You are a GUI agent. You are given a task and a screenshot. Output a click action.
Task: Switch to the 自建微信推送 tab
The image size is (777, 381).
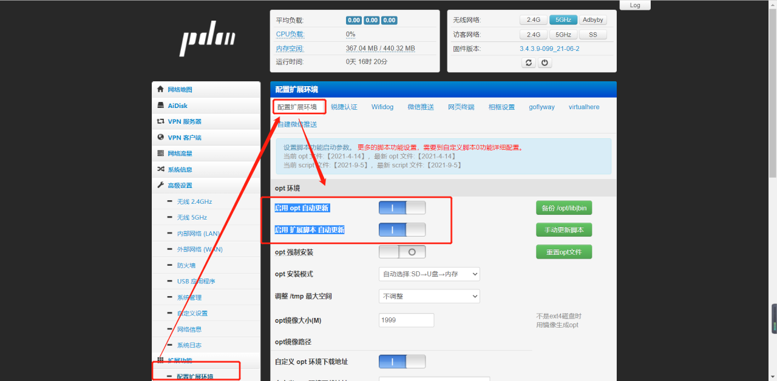click(x=297, y=124)
